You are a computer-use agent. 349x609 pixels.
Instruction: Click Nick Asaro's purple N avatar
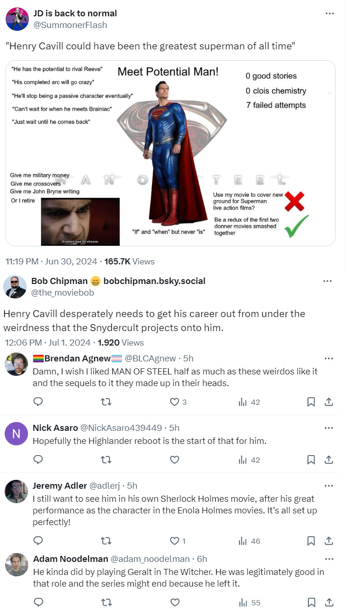point(16,434)
